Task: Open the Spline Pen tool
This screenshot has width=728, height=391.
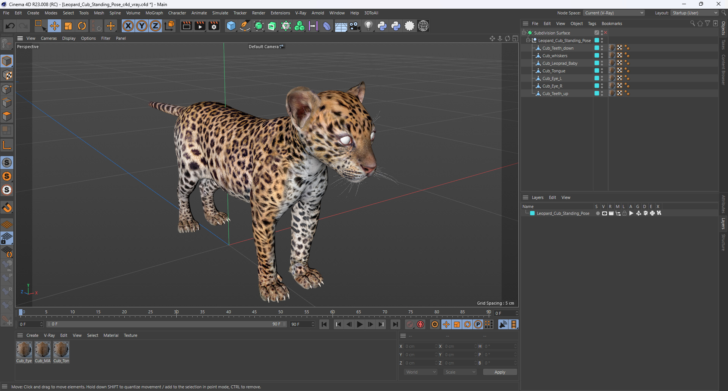Action: coord(245,26)
